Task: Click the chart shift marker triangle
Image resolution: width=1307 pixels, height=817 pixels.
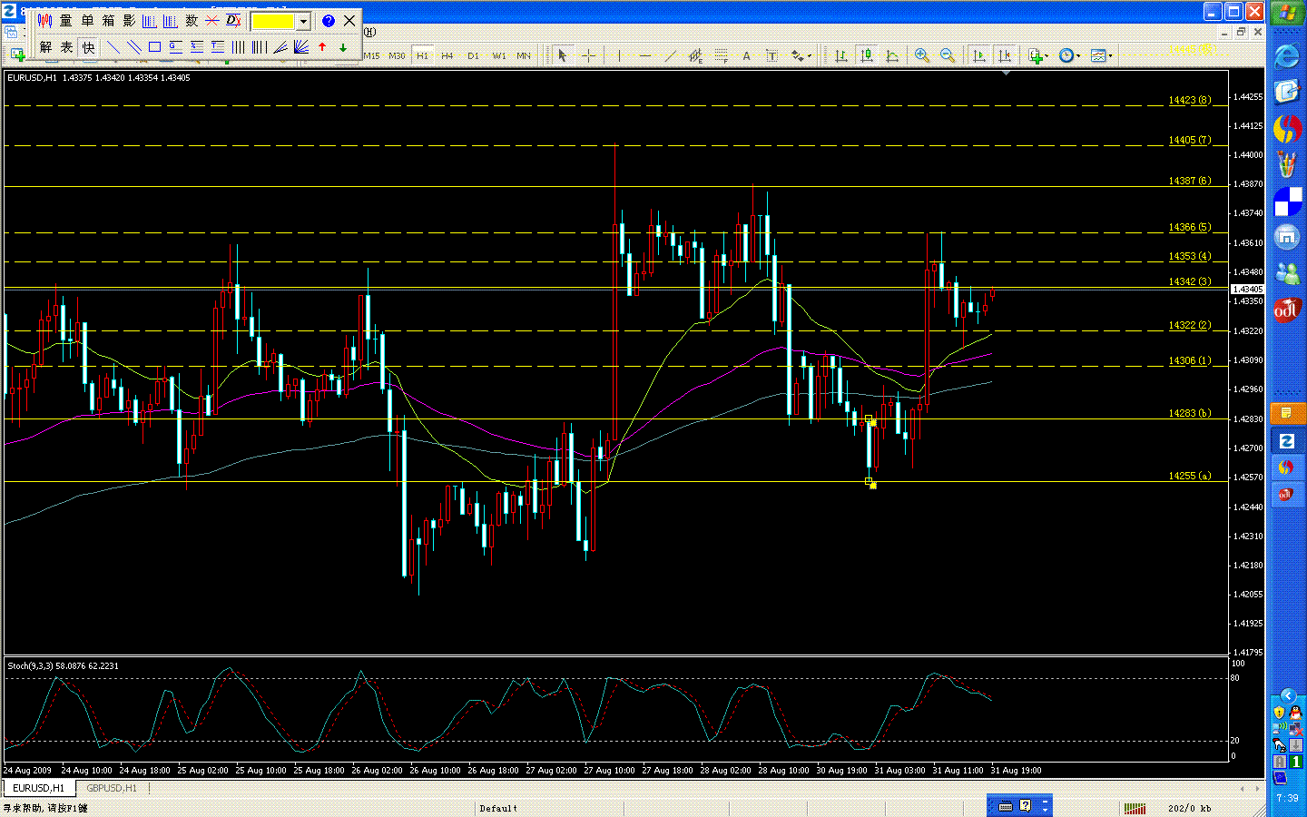Action: [1006, 73]
